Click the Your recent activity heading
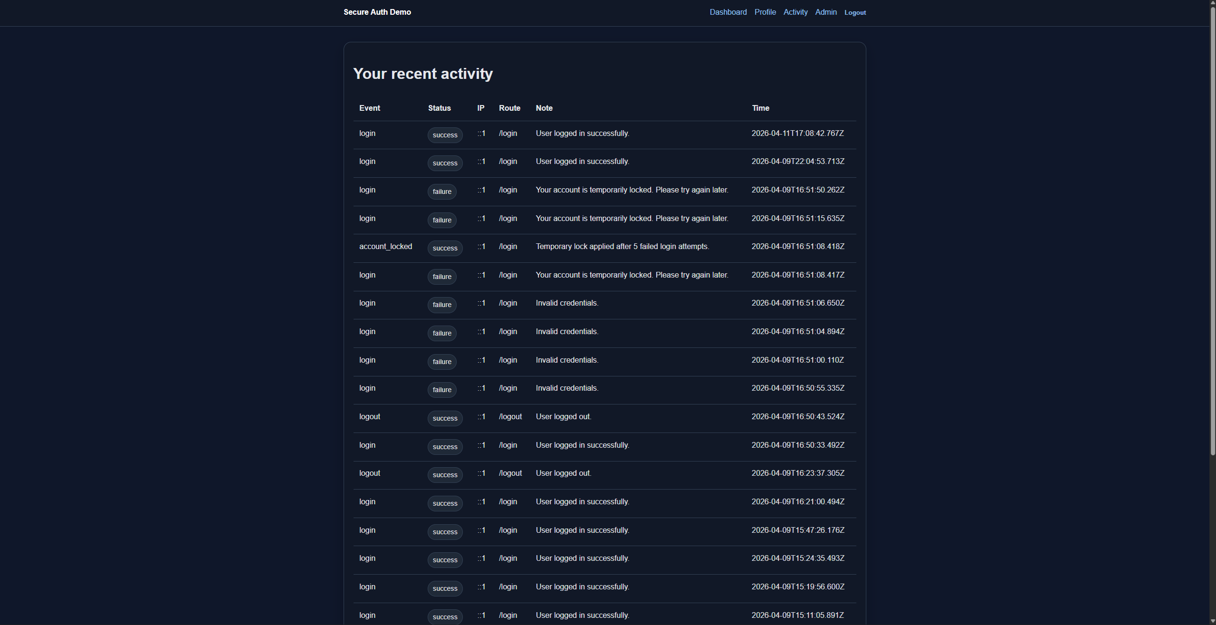 (x=422, y=73)
